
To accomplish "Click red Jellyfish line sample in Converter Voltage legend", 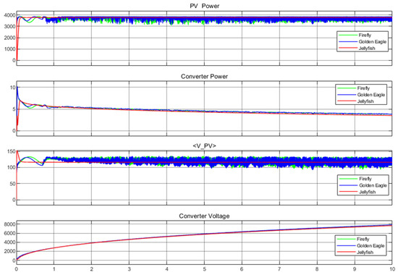I will 346,252.
